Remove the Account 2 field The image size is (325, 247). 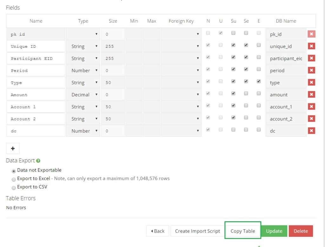(311, 119)
